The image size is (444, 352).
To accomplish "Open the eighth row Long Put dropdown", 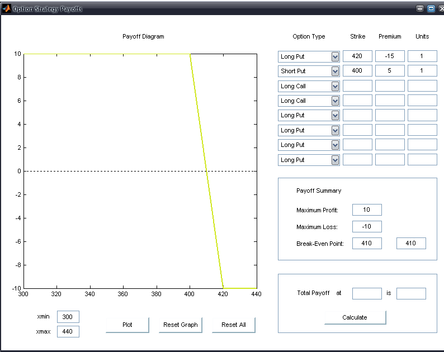I will tap(309, 160).
